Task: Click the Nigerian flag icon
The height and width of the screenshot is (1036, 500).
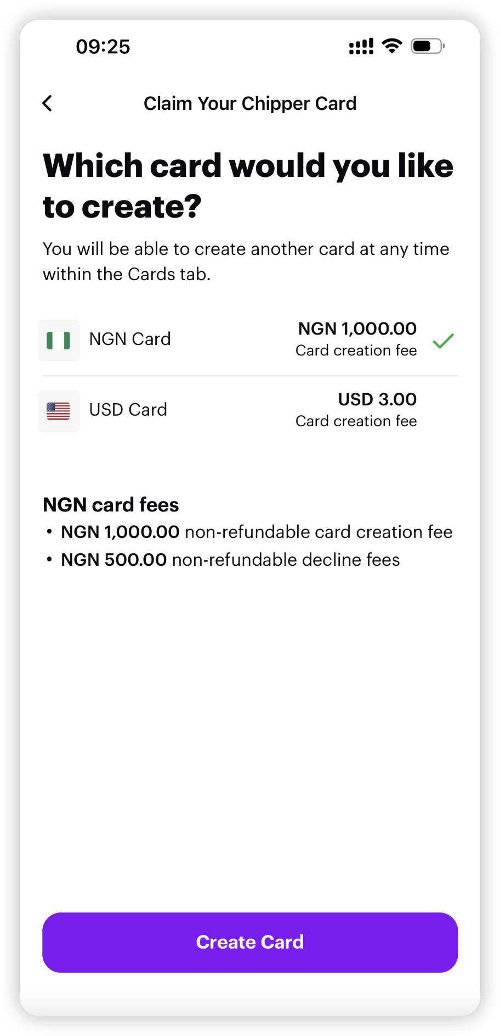Action: [59, 341]
